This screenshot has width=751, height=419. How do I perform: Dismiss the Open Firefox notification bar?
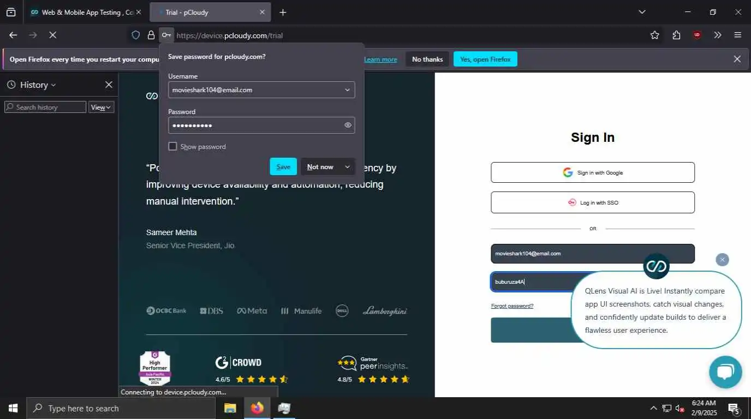[737, 59]
